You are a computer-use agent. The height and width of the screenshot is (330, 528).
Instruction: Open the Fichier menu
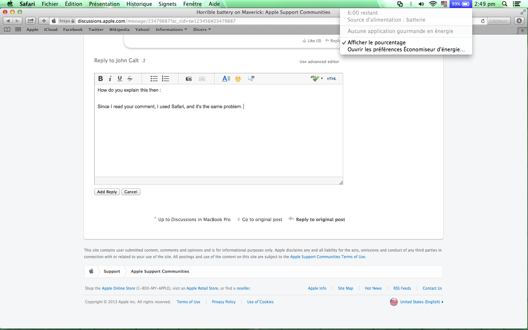tap(50, 4)
